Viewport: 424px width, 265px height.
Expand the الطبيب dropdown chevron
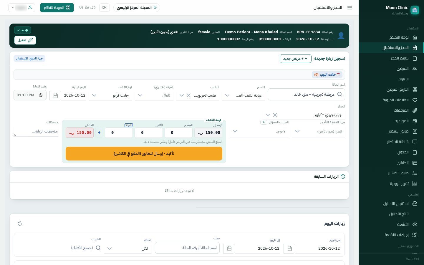click(x=181, y=95)
